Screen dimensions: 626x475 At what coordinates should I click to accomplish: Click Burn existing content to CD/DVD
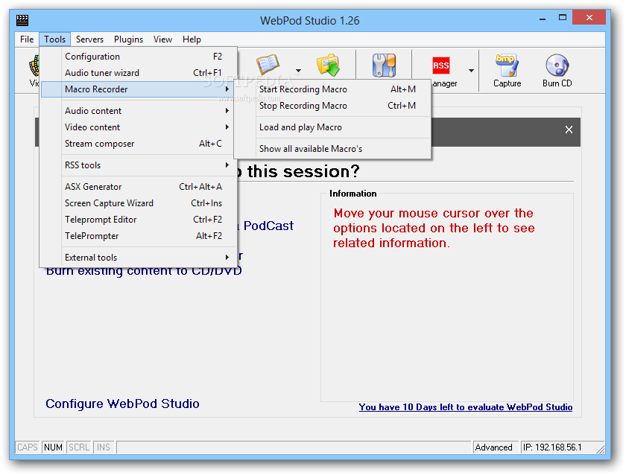(144, 272)
